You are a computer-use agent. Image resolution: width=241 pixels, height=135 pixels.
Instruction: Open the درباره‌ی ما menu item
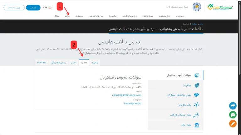179,16
